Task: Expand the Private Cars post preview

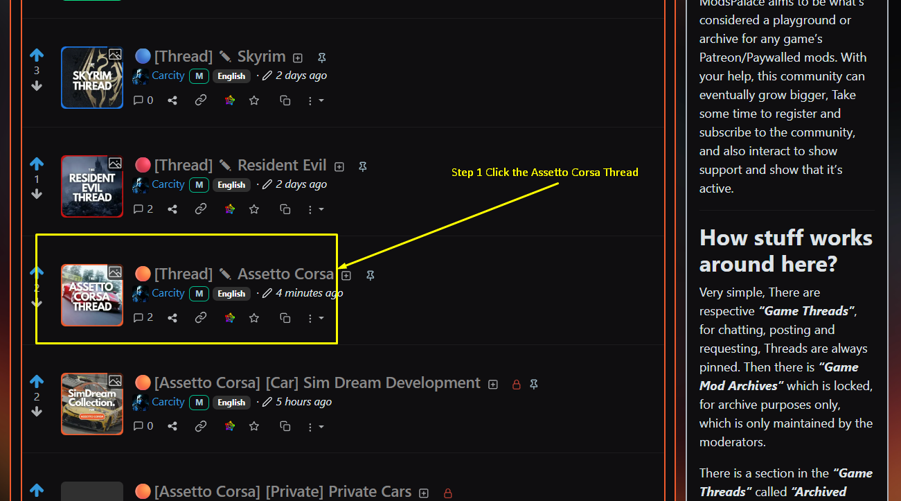Action: [x=424, y=493]
